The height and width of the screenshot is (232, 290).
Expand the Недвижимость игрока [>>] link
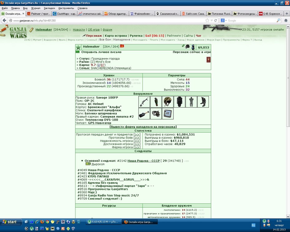click(137, 141)
